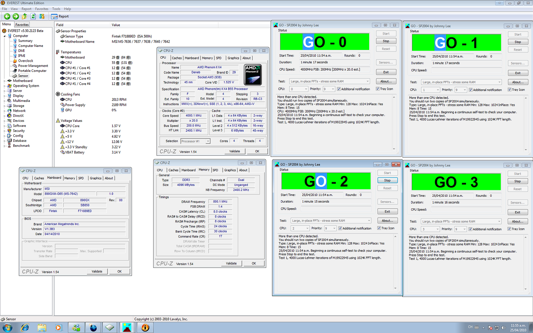Collapse the Computer node in EVEREST tree

click(x=5, y=36)
